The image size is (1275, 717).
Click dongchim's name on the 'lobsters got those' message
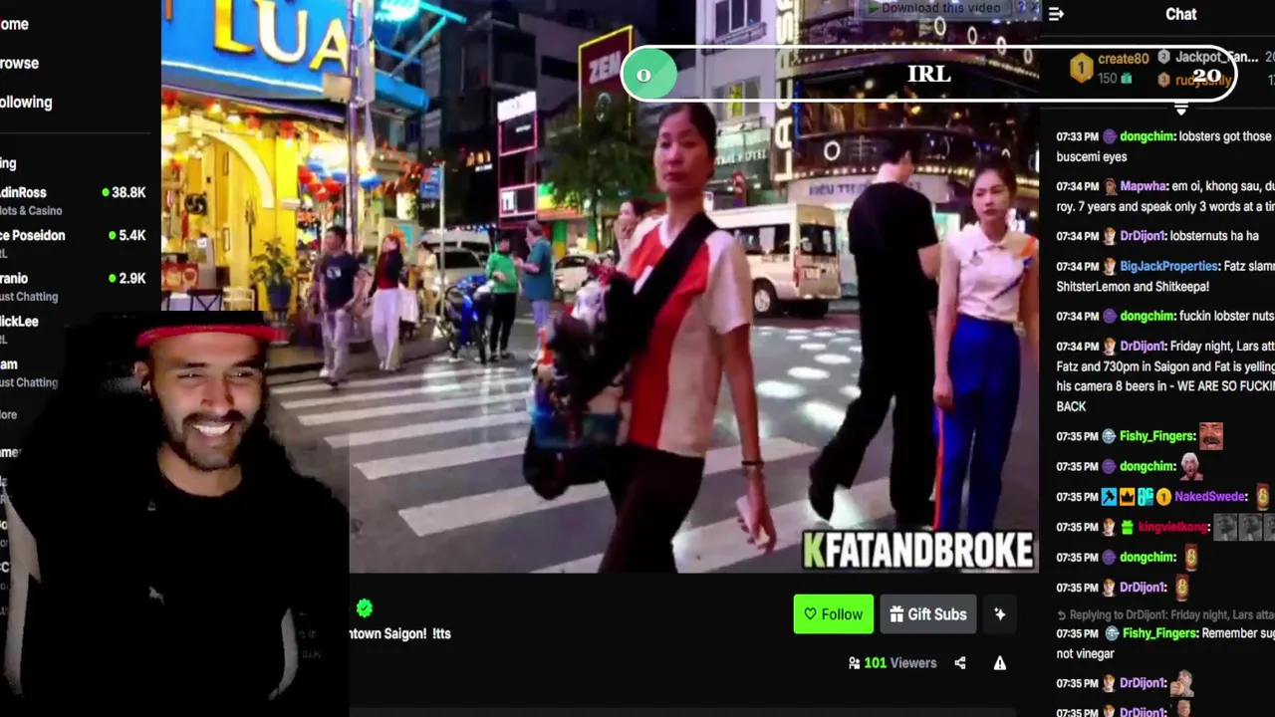[1147, 136]
